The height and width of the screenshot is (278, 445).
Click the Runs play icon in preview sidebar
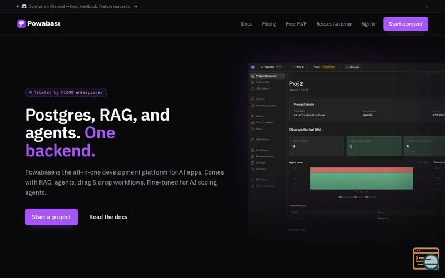click(x=253, y=129)
